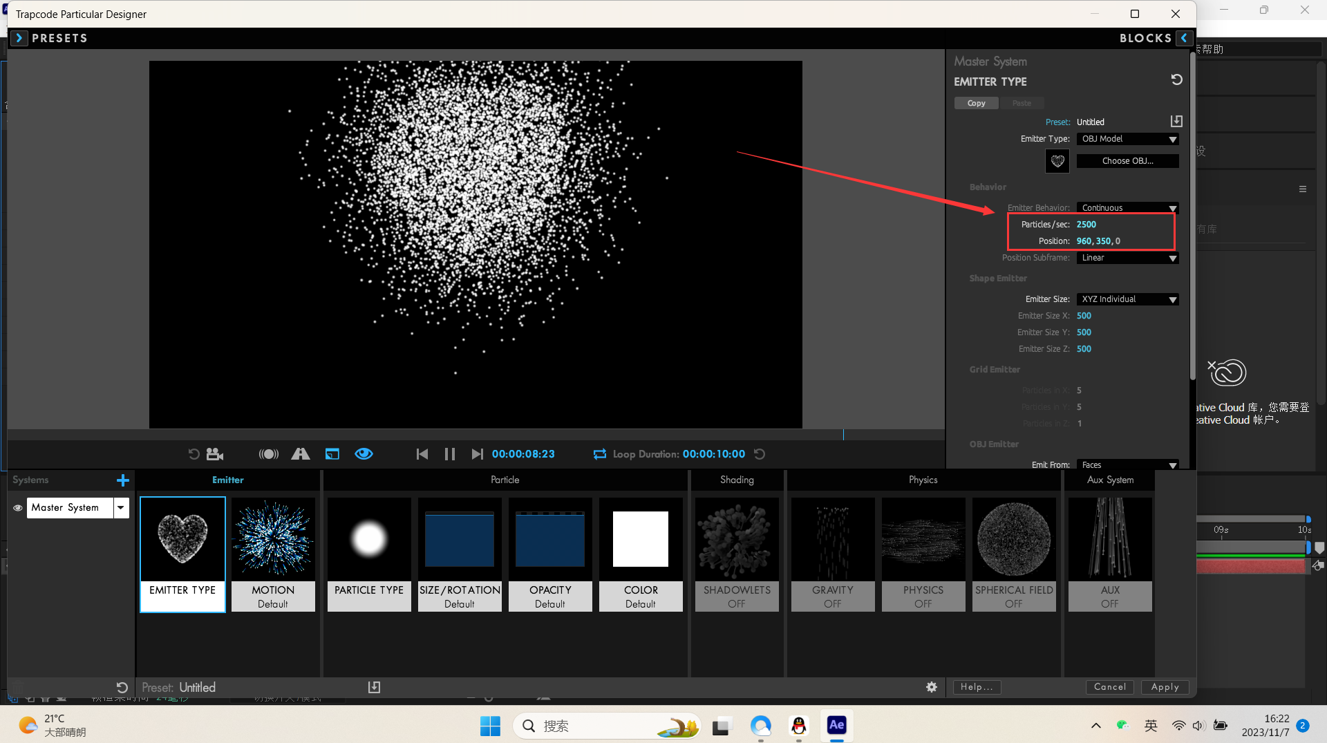Jump to the first frame

[422, 454]
